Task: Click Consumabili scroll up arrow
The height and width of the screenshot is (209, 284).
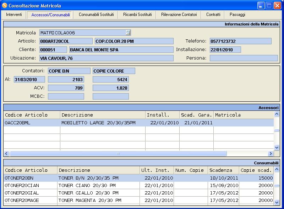Action: [277, 169]
